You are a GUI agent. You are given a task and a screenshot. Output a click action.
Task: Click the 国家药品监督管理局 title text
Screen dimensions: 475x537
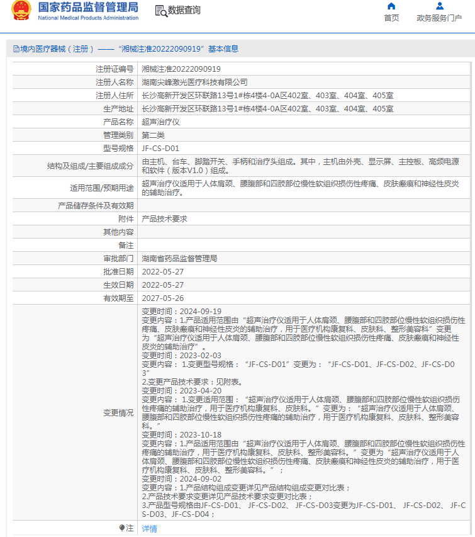(x=88, y=7)
